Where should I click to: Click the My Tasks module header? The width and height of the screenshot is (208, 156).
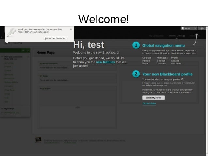(x=44, y=76)
